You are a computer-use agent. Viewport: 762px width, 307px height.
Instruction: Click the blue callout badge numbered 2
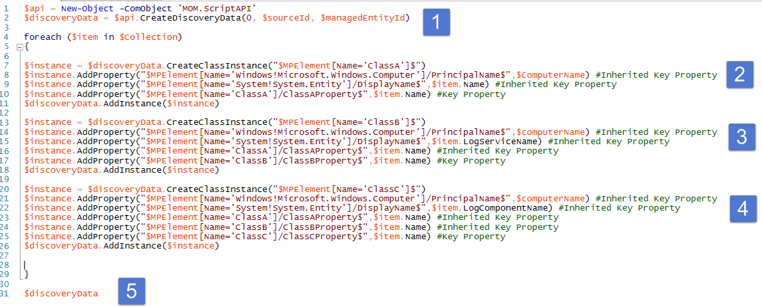pos(739,75)
